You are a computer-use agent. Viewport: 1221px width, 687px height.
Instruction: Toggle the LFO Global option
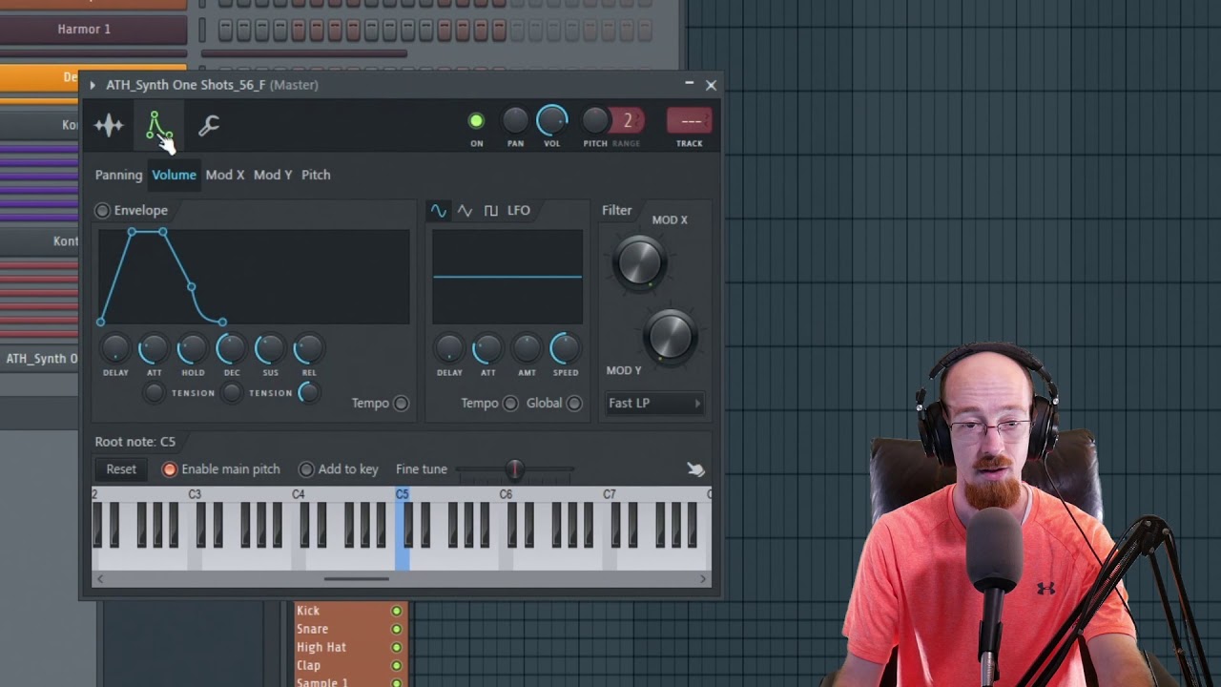(x=574, y=403)
